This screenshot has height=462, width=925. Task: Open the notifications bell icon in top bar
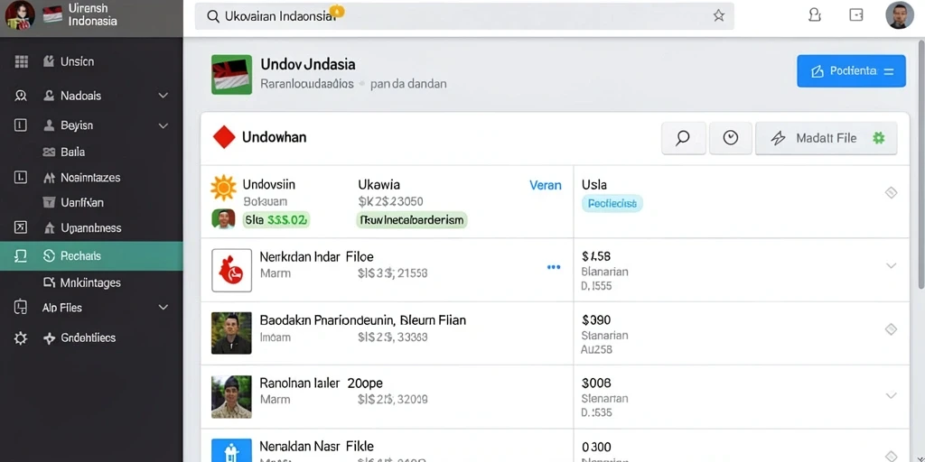pyautogui.click(x=815, y=15)
